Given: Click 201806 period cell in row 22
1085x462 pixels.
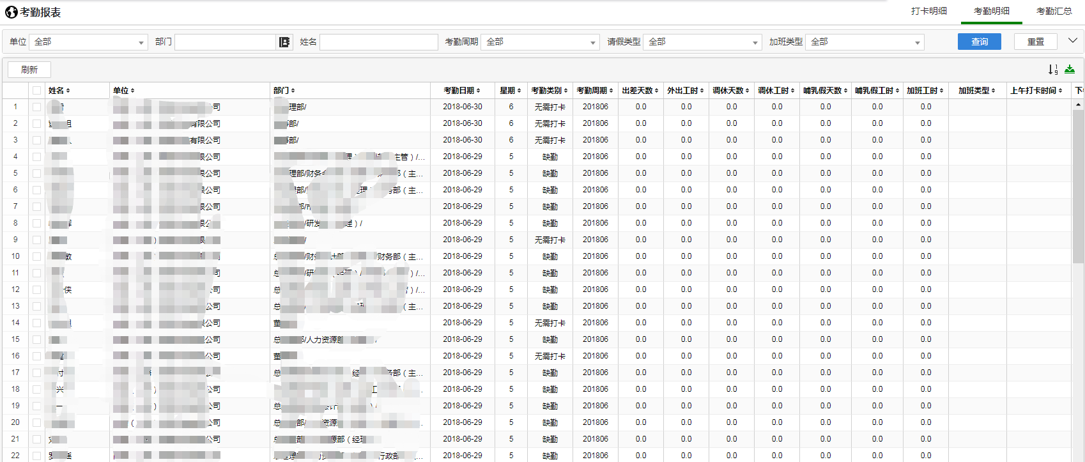Looking at the screenshot, I should [596, 456].
